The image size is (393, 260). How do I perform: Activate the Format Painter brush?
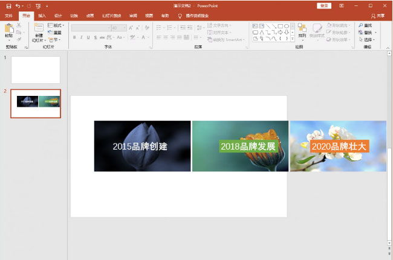19,39
